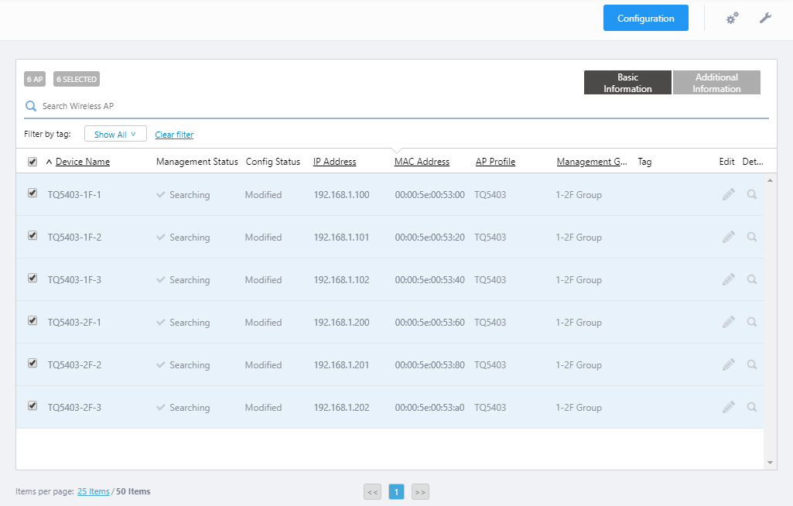793x506 pixels.
Task: Select the Basic Information tab
Action: tap(627, 83)
